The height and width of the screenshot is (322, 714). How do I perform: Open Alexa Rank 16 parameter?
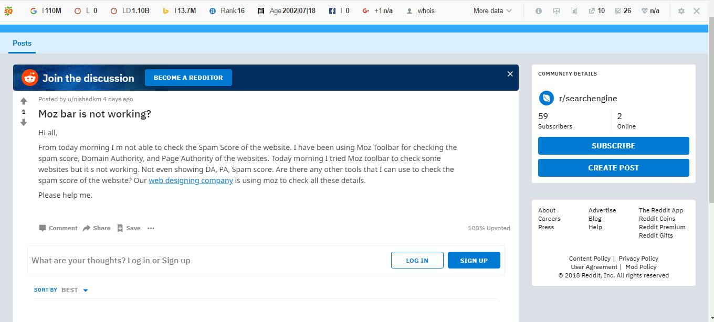click(227, 10)
